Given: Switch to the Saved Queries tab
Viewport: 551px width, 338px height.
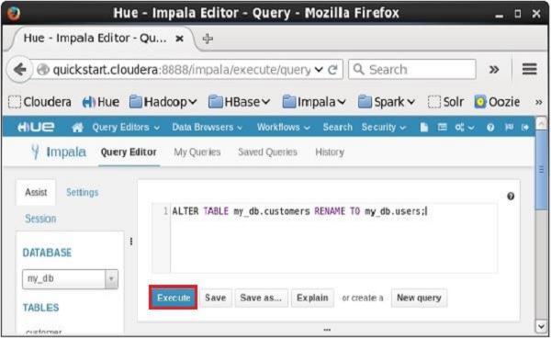Looking at the screenshot, I should coord(267,152).
